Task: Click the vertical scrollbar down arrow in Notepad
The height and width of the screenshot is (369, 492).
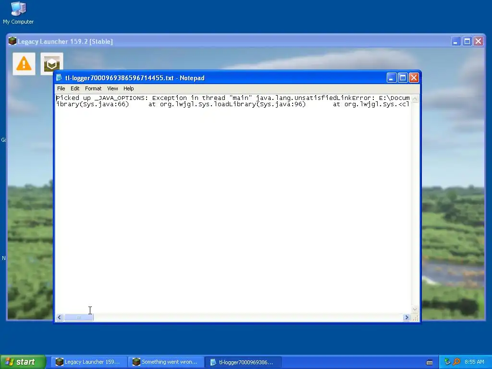Action: [x=415, y=309]
